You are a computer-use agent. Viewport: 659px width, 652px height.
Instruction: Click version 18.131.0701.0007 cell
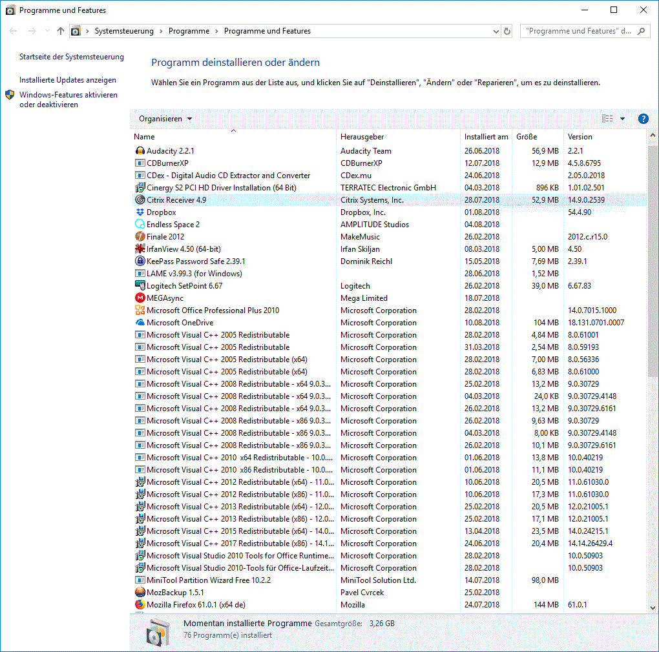coord(596,322)
